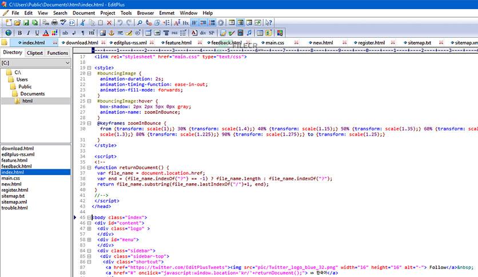The height and width of the screenshot is (277, 478).
Task: Click the Copy icon in the toolbar
Action: click(x=91, y=22)
